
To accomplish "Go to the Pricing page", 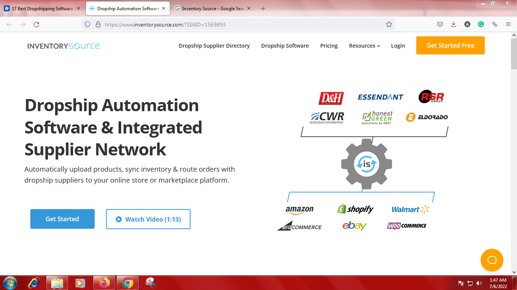I will point(329,46).
